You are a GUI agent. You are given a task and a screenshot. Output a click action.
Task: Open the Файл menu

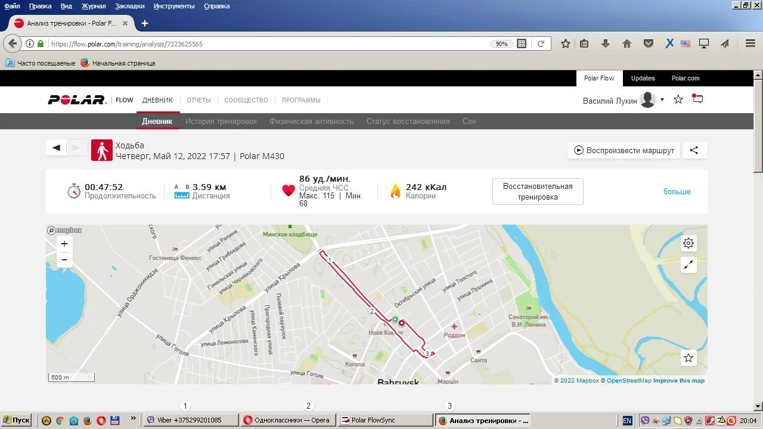(12, 6)
